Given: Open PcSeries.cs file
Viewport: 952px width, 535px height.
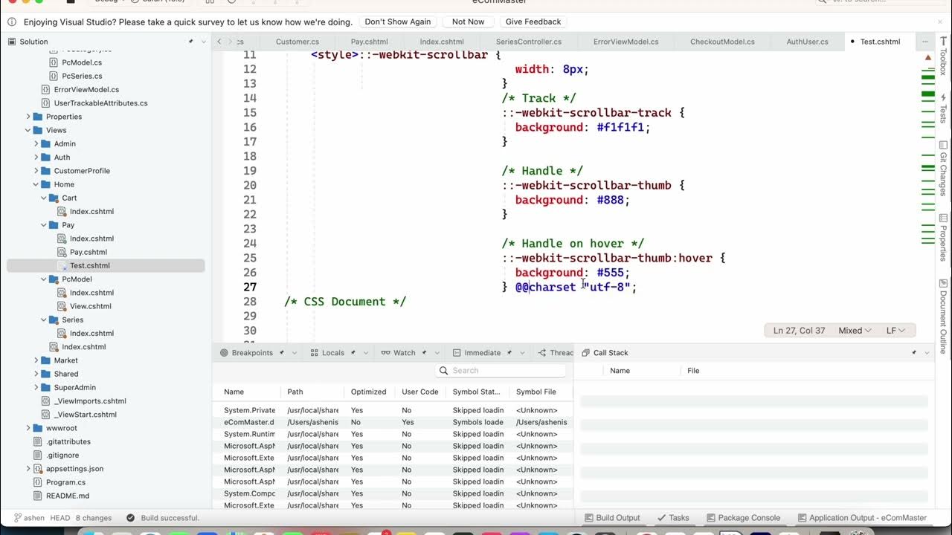Looking at the screenshot, I should [x=82, y=76].
